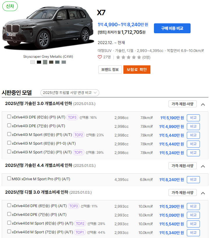
Task: Click the 1억 8,240만 원 price
Action: tap(172, 180)
